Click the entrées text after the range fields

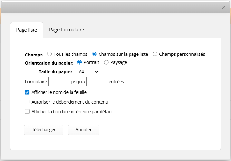point(116,82)
